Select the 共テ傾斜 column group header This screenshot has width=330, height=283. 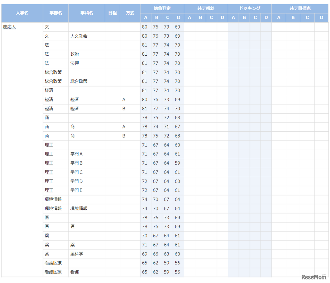pos(206,8)
